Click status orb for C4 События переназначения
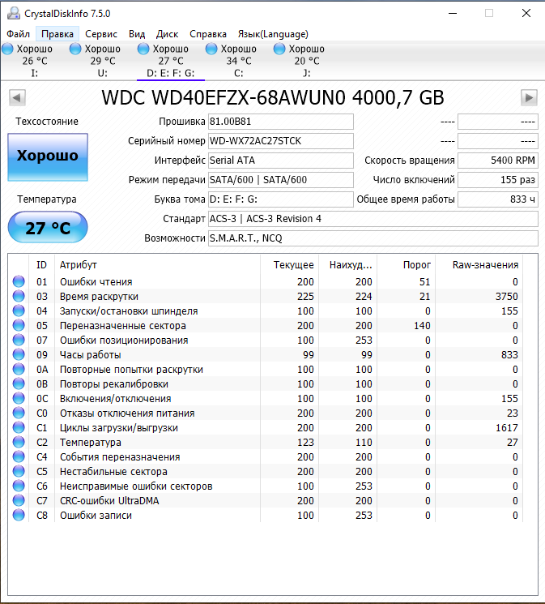 [x=19, y=457]
